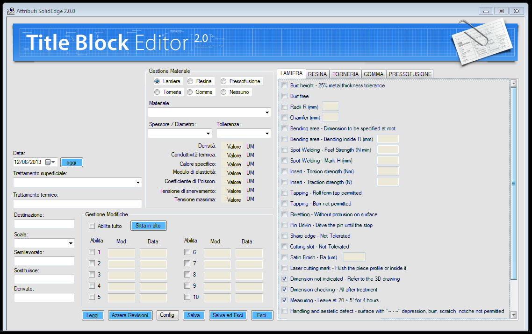Open the Materiale dropdown

point(267,113)
